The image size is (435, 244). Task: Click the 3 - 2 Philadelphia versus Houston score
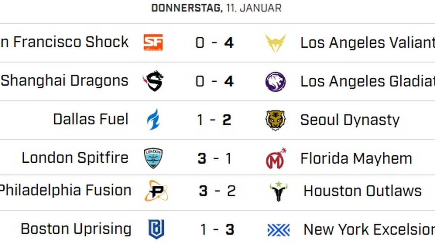click(x=217, y=191)
